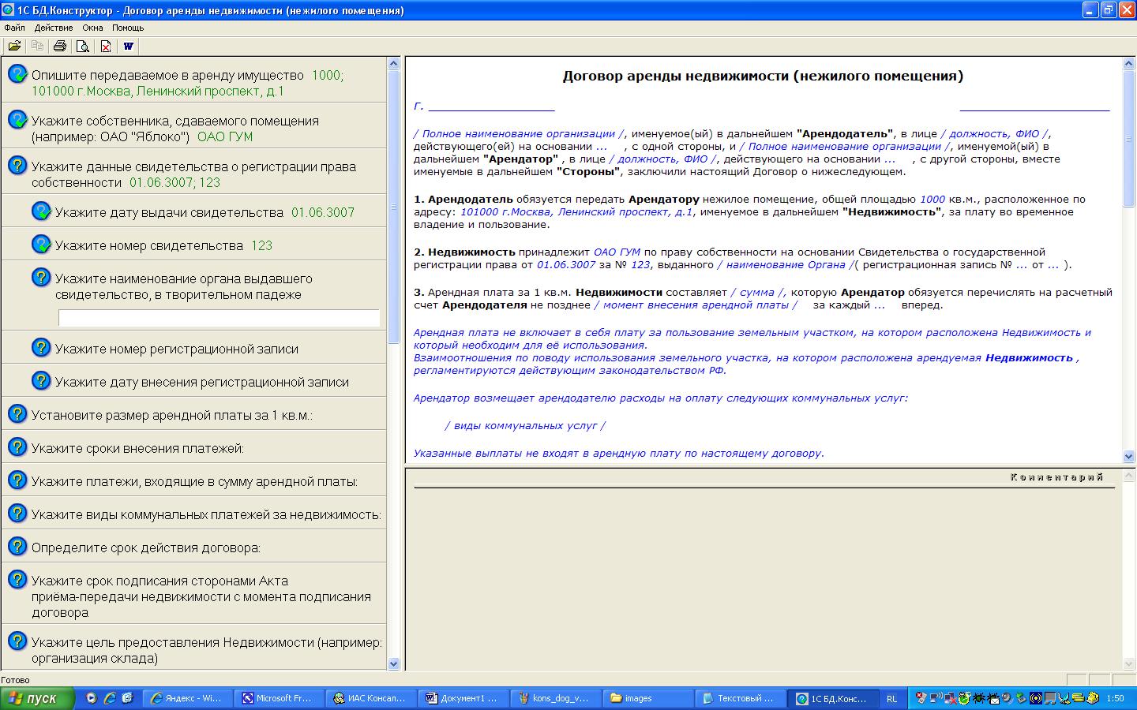This screenshot has height=710, width=1137.
Task: Click the question icon for 'данные свидетельства о регистрации'
Action: (17, 166)
